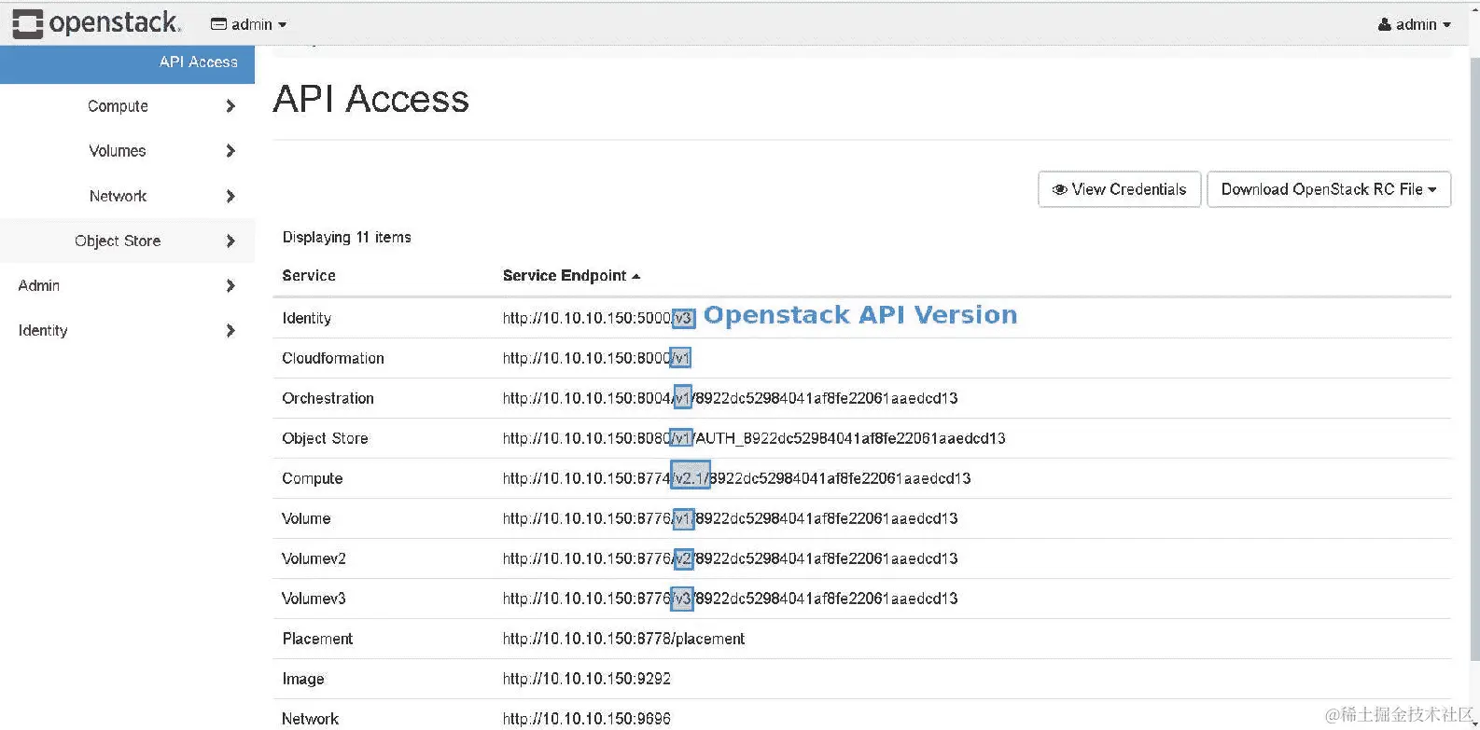Click the Orchestration endpoint port 8004
The width and height of the screenshot is (1480, 730).
(730, 398)
